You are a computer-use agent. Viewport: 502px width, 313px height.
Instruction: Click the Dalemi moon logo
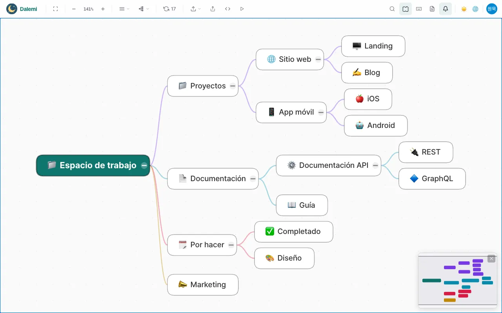coord(12,9)
